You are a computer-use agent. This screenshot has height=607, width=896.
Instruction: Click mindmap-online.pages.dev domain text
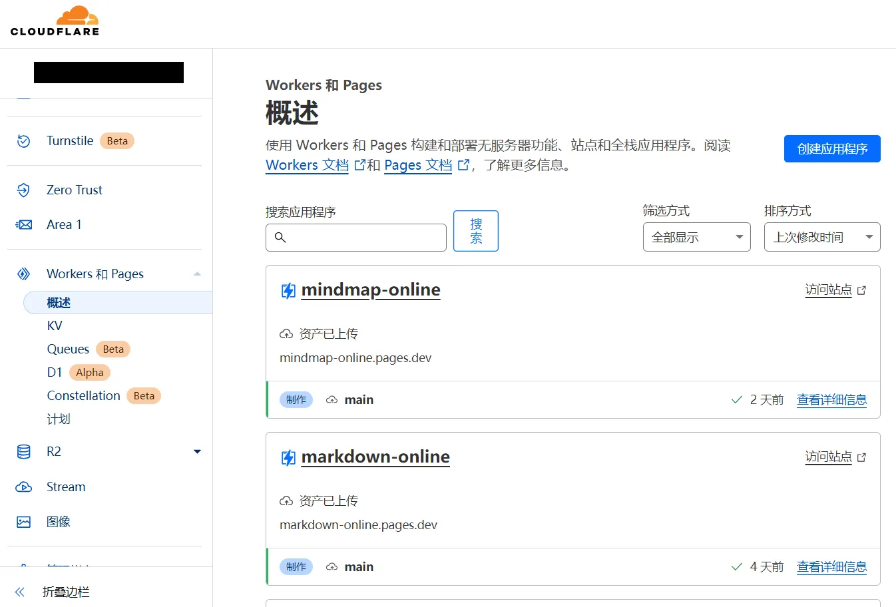pyautogui.click(x=355, y=358)
